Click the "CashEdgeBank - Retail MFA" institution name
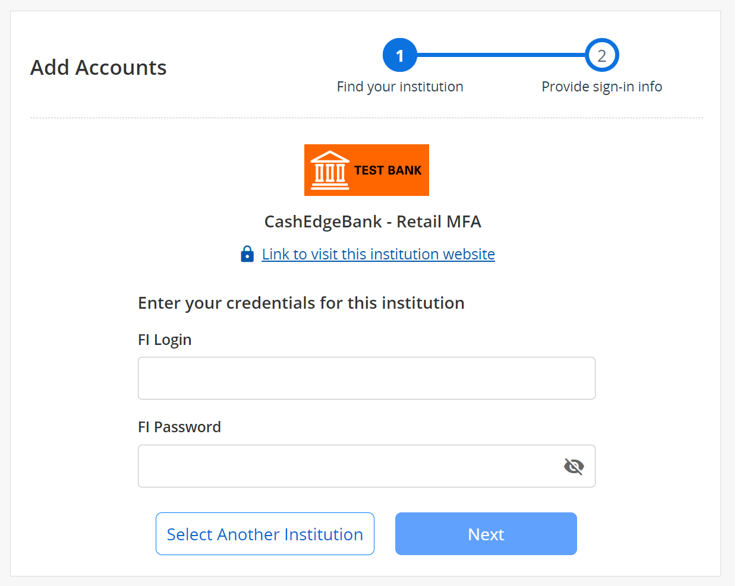Viewport: 737px width, 586px height. click(372, 221)
